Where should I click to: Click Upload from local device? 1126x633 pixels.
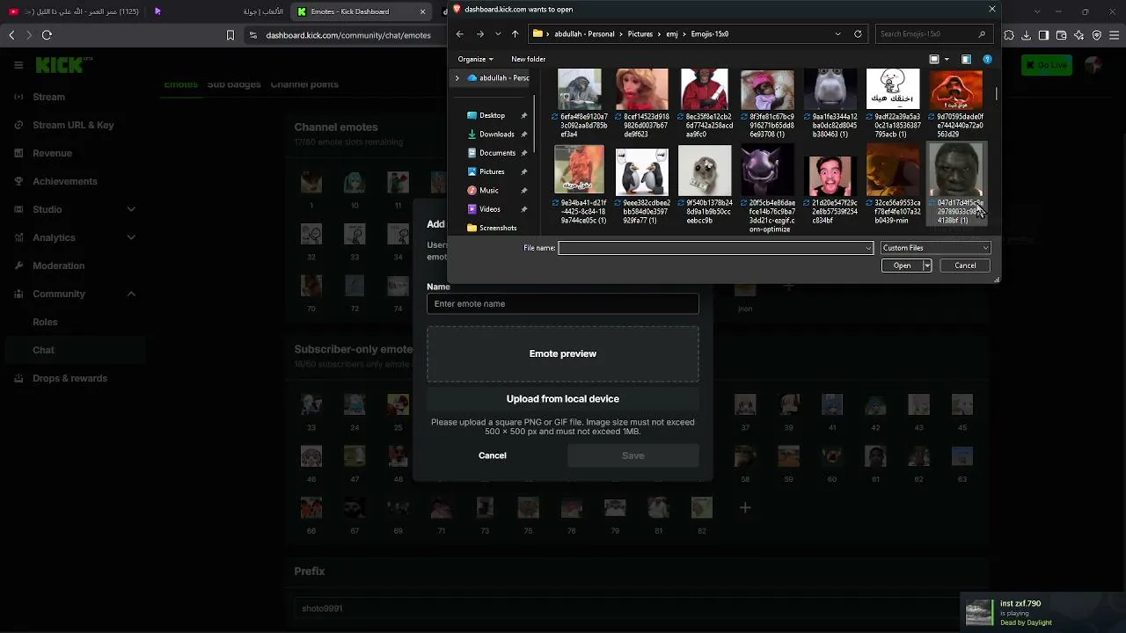coord(563,399)
